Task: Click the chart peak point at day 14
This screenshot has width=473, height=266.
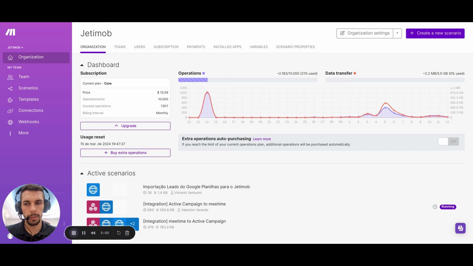Action: tap(207, 92)
